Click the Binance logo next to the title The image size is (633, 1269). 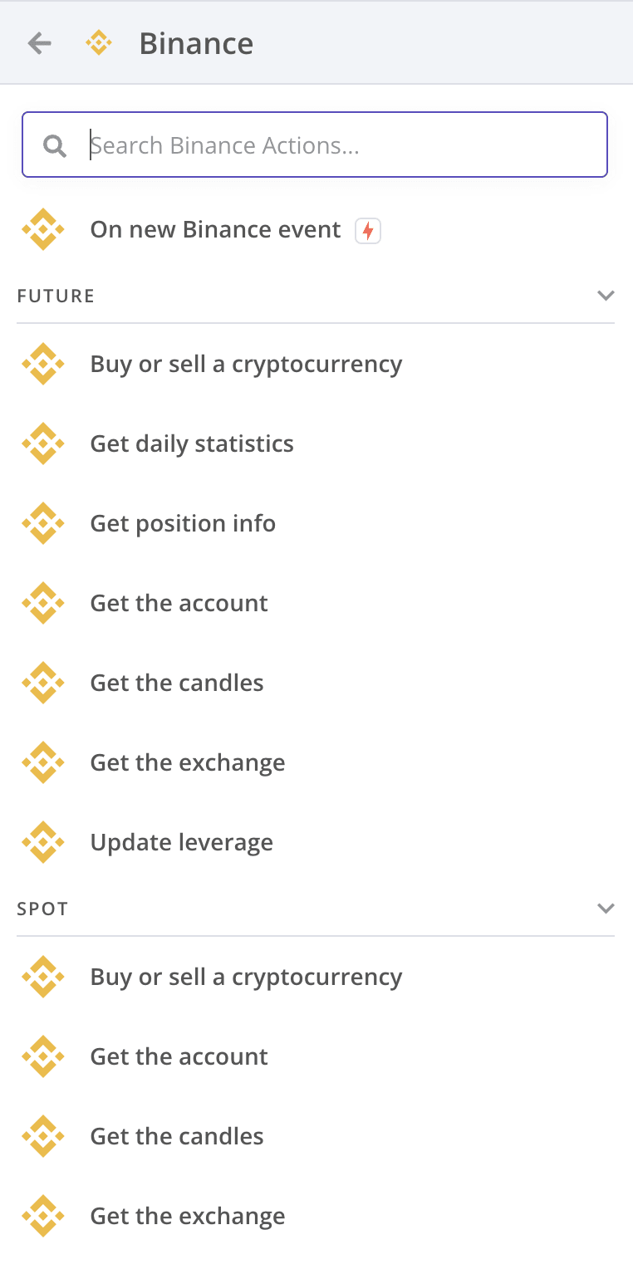click(99, 42)
